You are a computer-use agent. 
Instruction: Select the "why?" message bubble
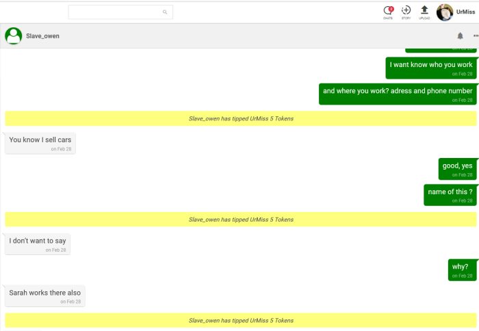click(462, 269)
